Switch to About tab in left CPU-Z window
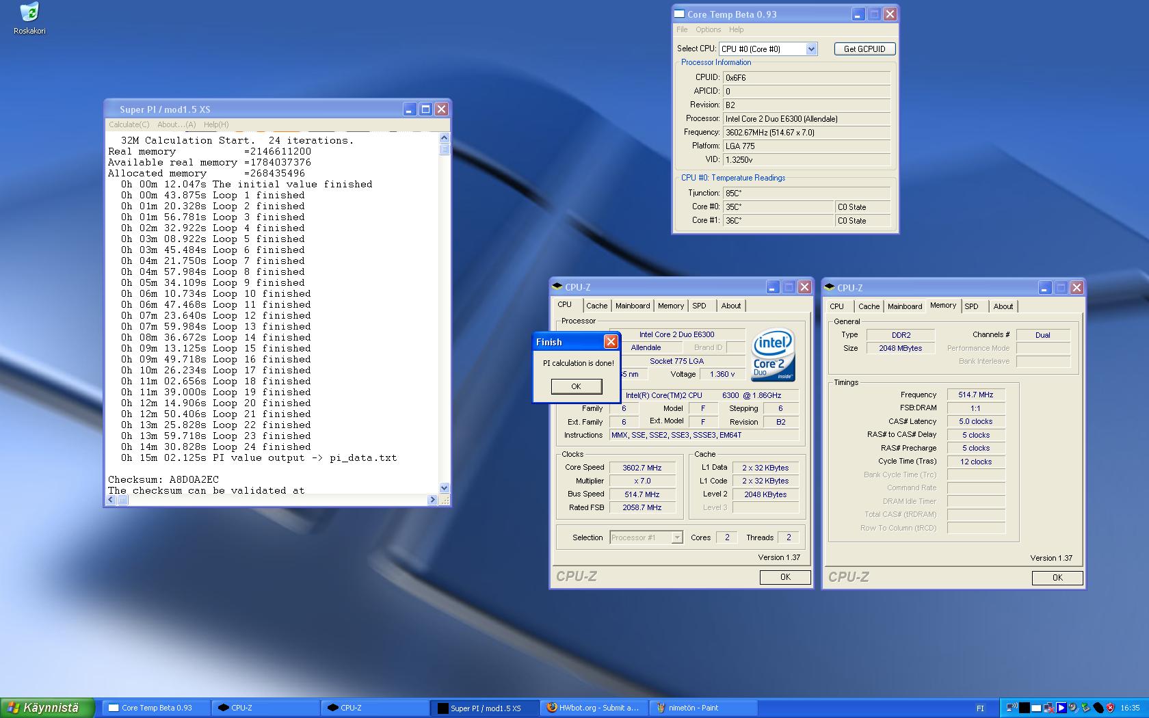Image resolution: width=1149 pixels, height=718 pixels. [x=731, y=306]
